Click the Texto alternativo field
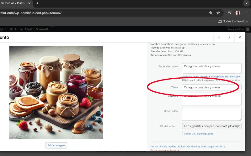The height and width of the screenshot is (156, 251). (x=211, y=68)
